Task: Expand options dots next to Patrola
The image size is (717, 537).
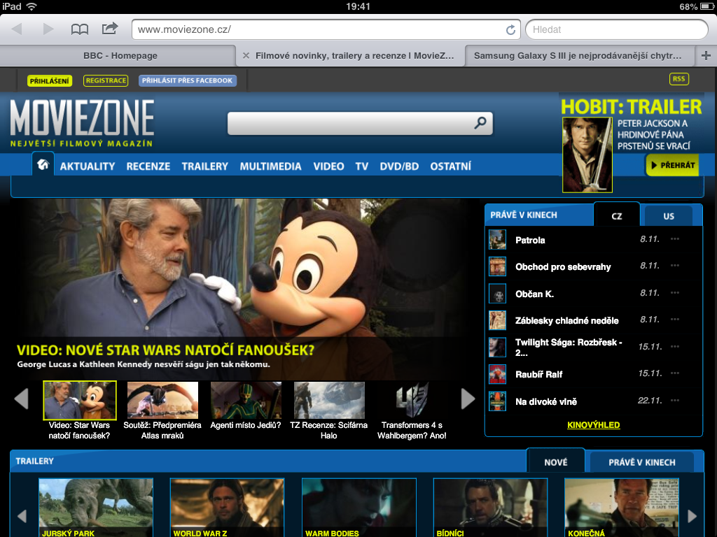Action: coord(675,239)
